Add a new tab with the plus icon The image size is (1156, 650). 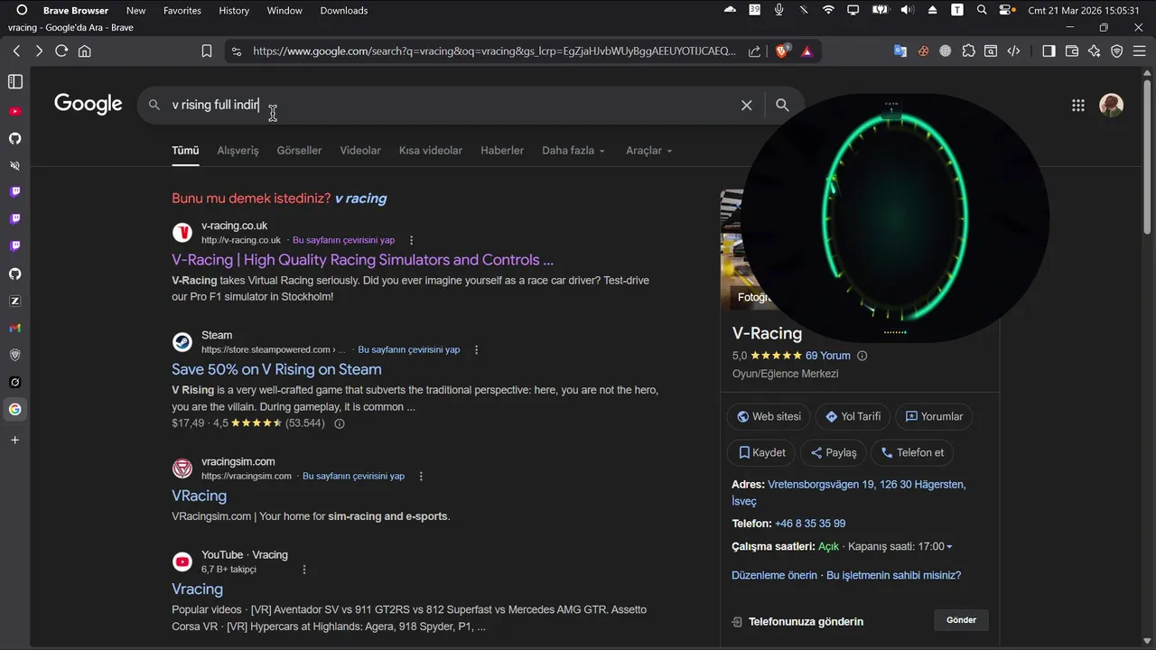pos(14,440)
